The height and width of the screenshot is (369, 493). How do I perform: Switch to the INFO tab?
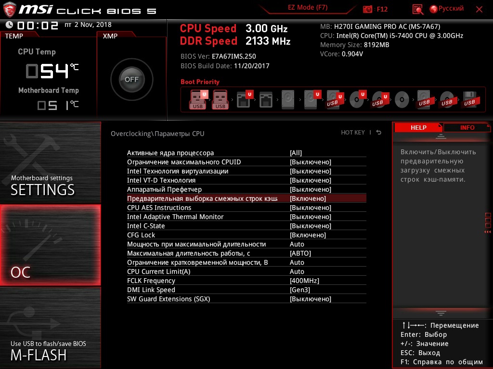(467, 127)
